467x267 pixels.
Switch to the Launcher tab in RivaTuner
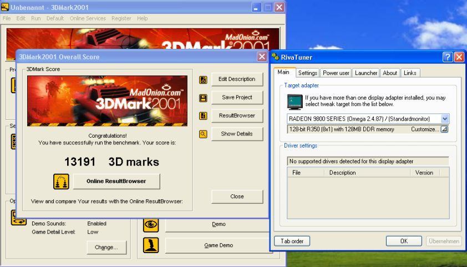tap(366, 73)
